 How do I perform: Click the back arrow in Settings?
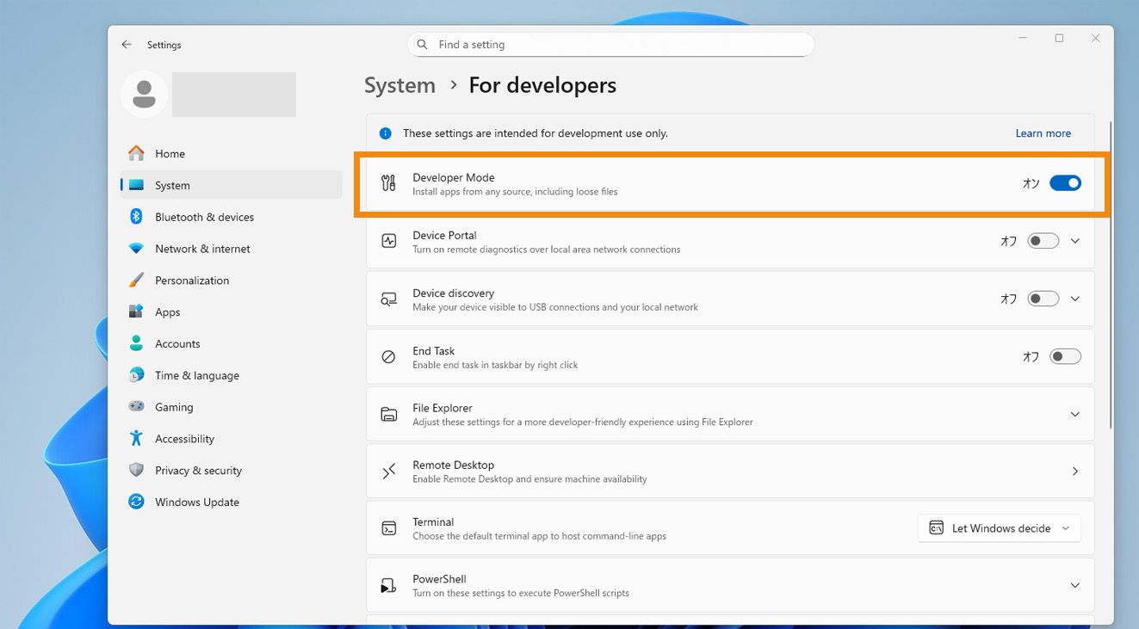pyautogui.click(x=127, y=45)
